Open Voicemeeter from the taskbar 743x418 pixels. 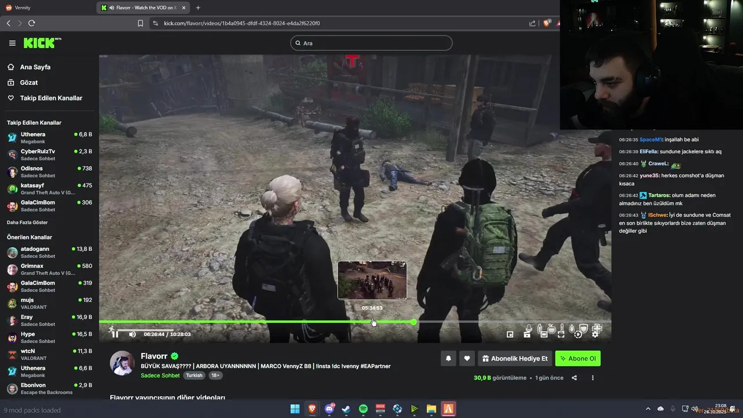381,409
